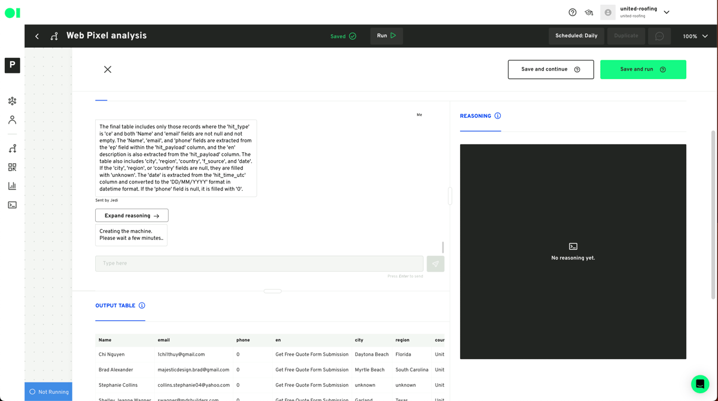The image size is (718, 401).
Task: Click the help question mark icon in top bar
Action: coord(573,13)
